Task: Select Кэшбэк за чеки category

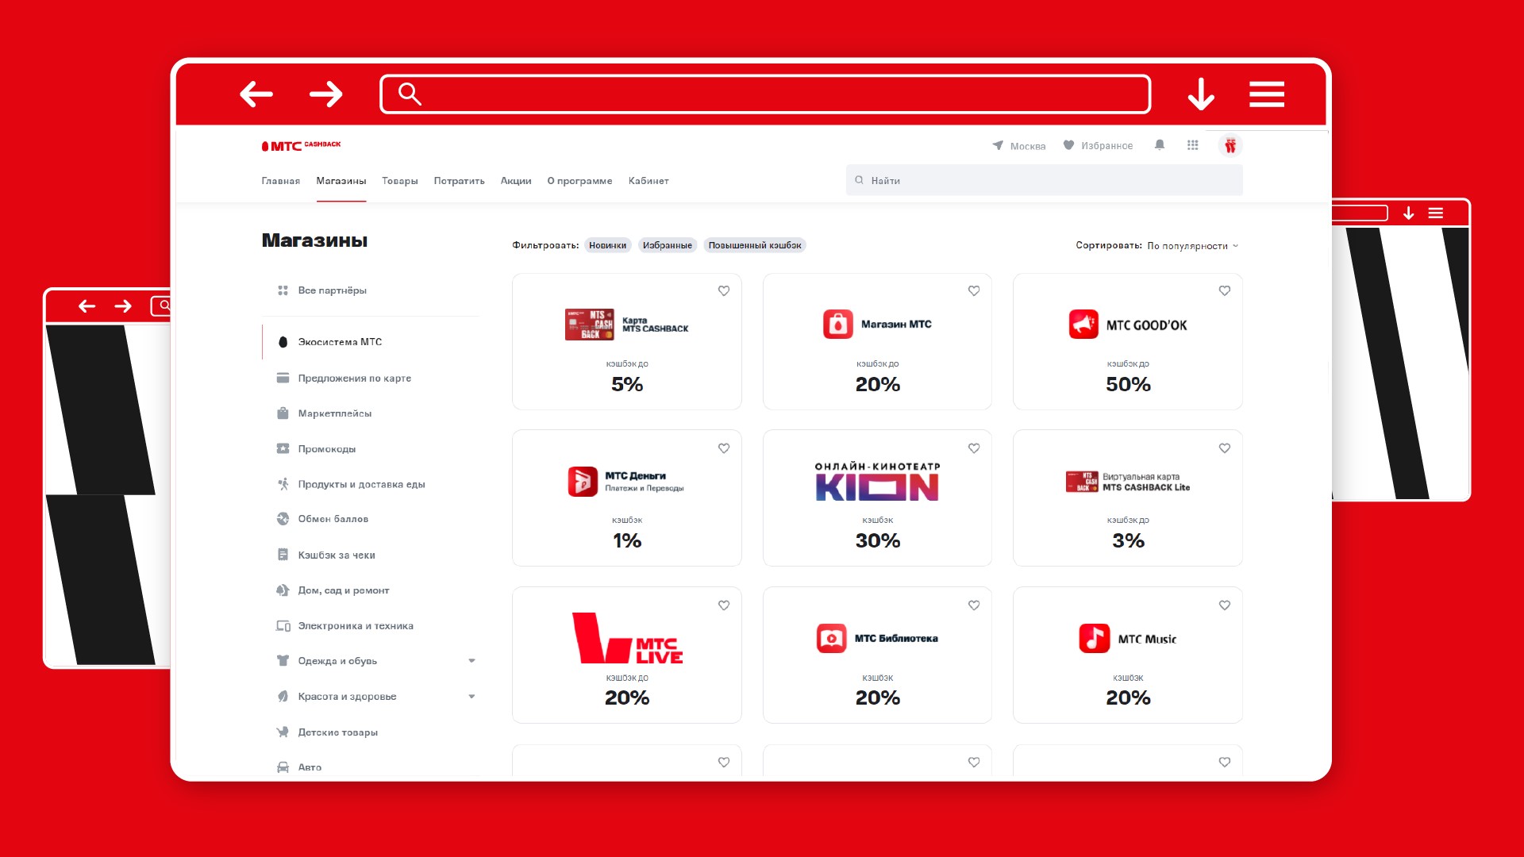Action: (x=325, y=555)
